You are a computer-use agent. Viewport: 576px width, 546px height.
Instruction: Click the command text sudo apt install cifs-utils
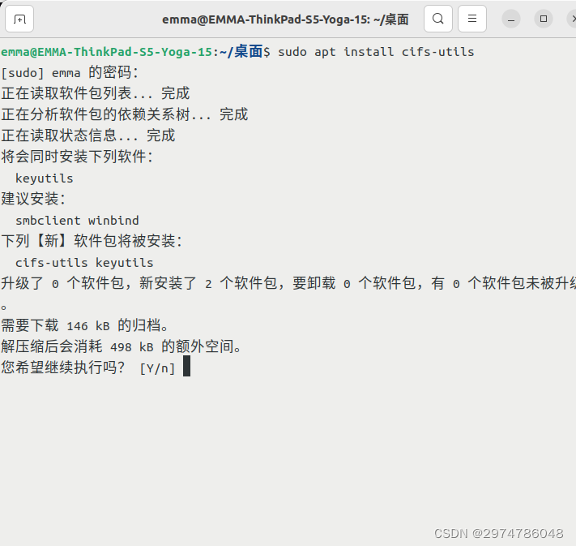(376, 52)
